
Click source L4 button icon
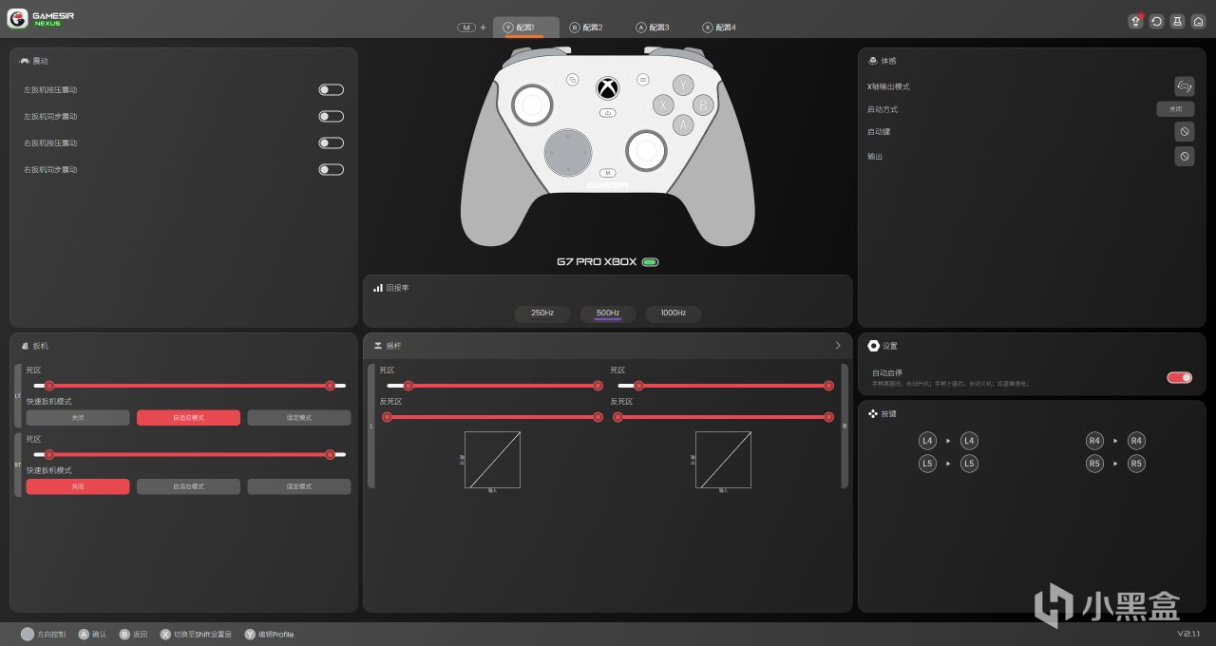tap(927, 441)
